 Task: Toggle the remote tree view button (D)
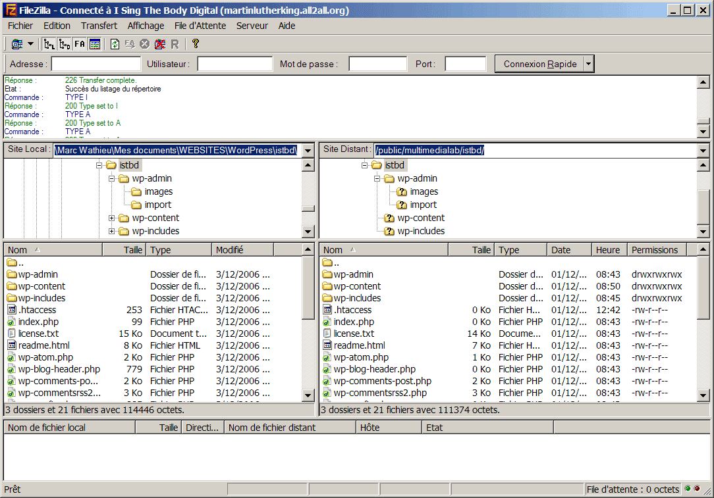pos(65,44)
